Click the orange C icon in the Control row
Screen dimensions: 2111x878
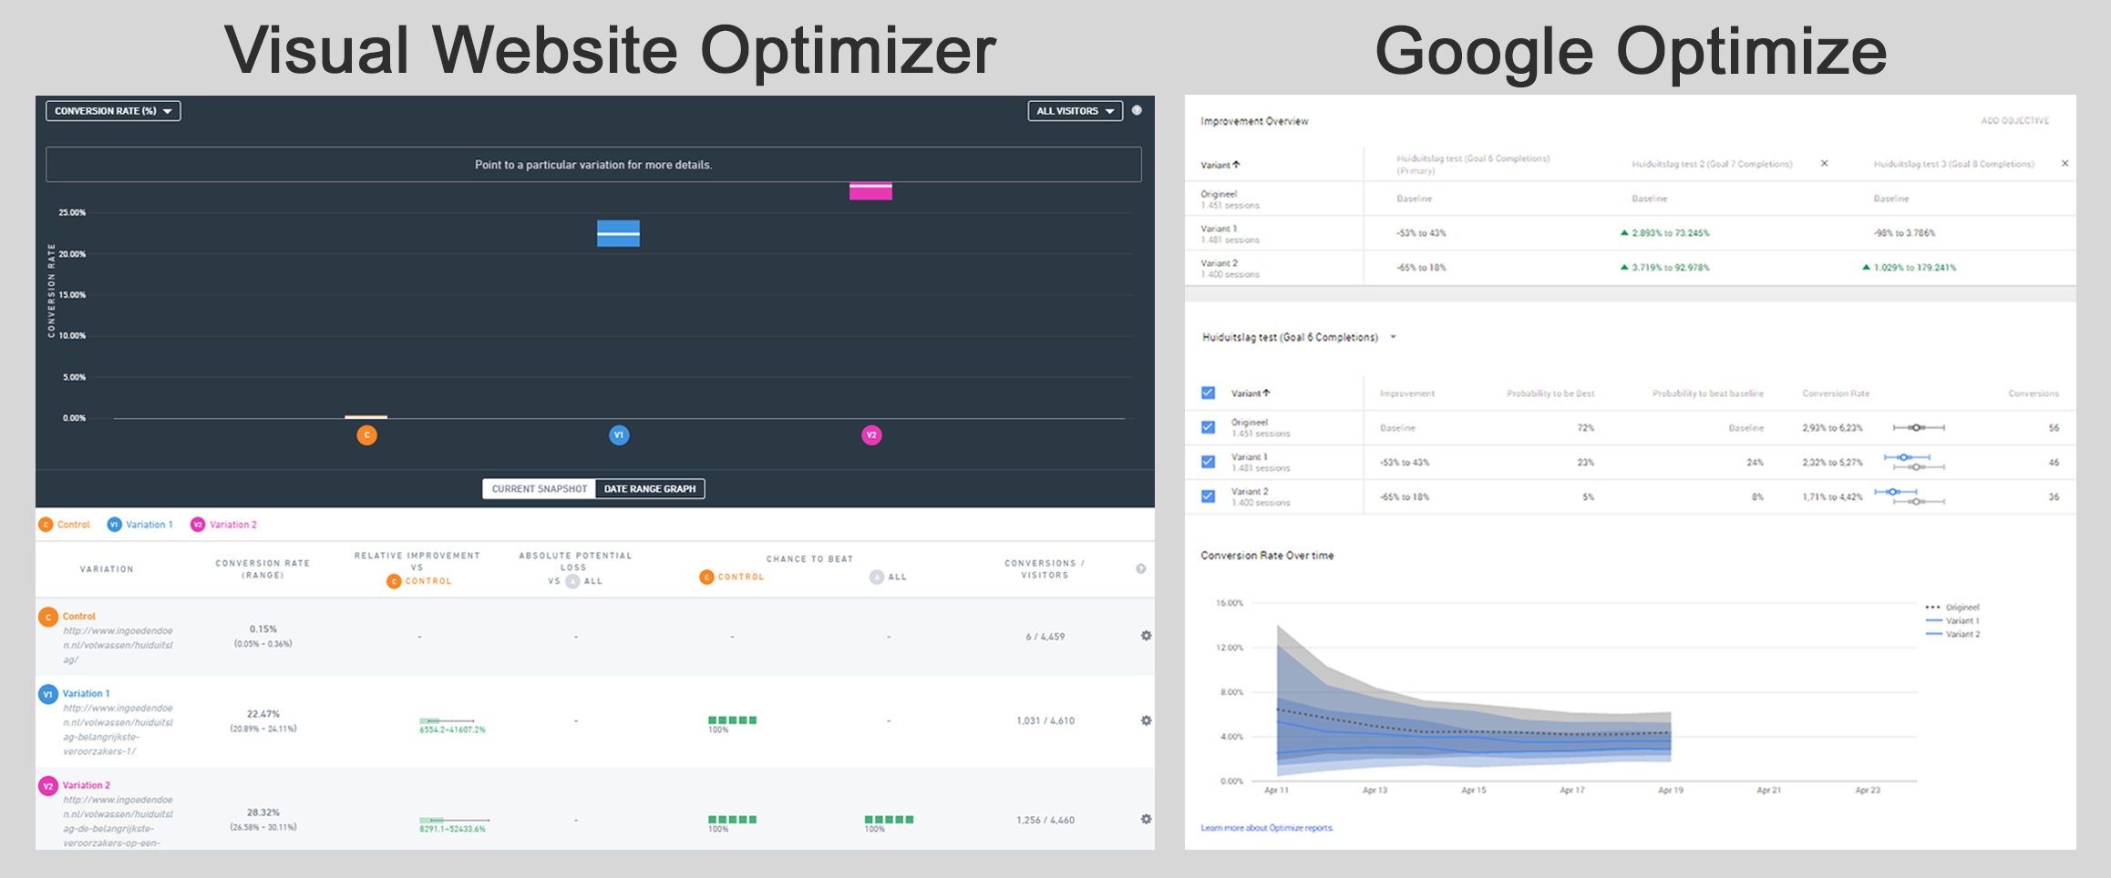click(48, 617)
